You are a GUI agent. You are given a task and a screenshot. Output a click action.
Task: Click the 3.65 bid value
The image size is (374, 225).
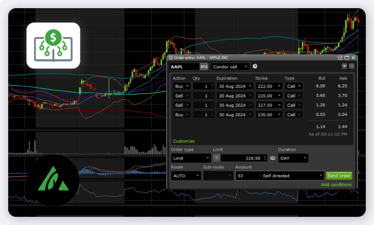pos(320,96)
